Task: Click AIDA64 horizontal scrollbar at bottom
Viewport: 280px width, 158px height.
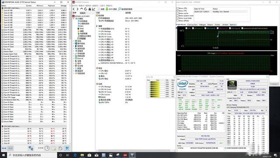Action: pyautogui.click(x=134, y=151)
